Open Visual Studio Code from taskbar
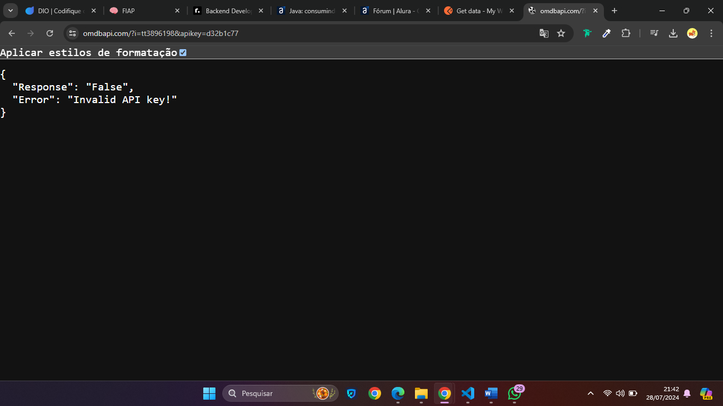The image size is (723, 406). 468,393
